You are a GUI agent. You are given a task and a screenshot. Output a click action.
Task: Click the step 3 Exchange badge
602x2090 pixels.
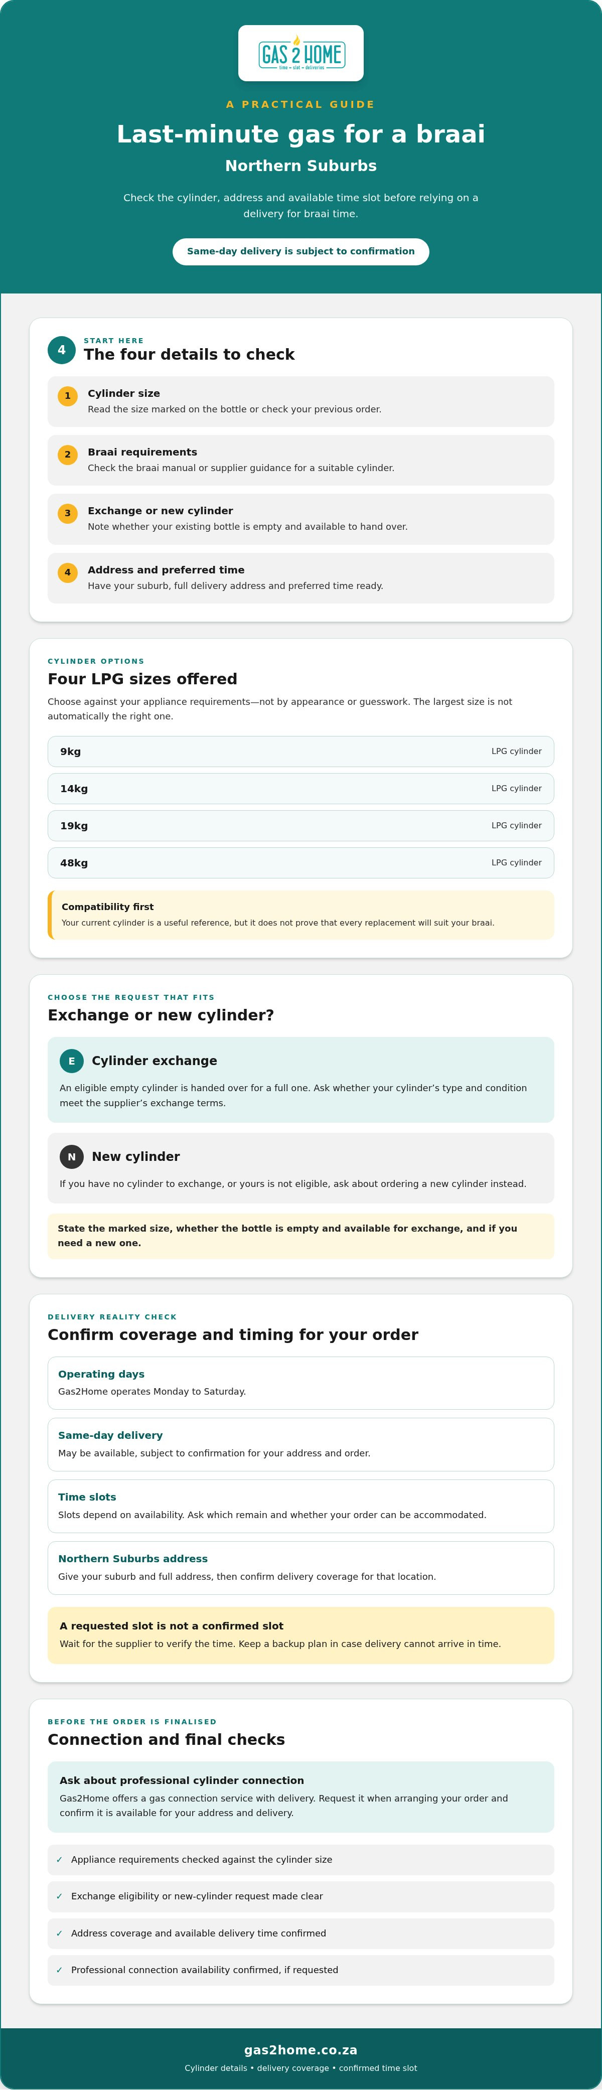pos(67,514)
